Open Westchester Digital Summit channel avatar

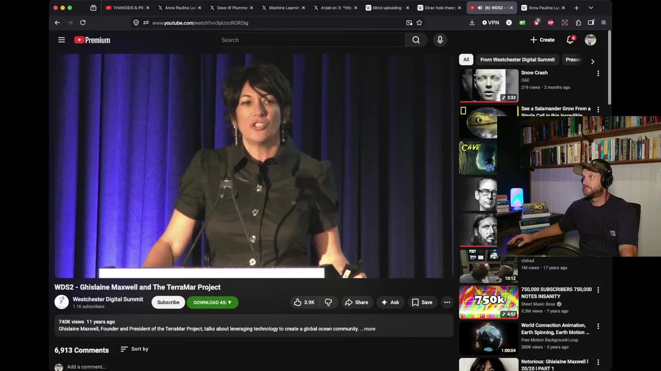(61, 302)
